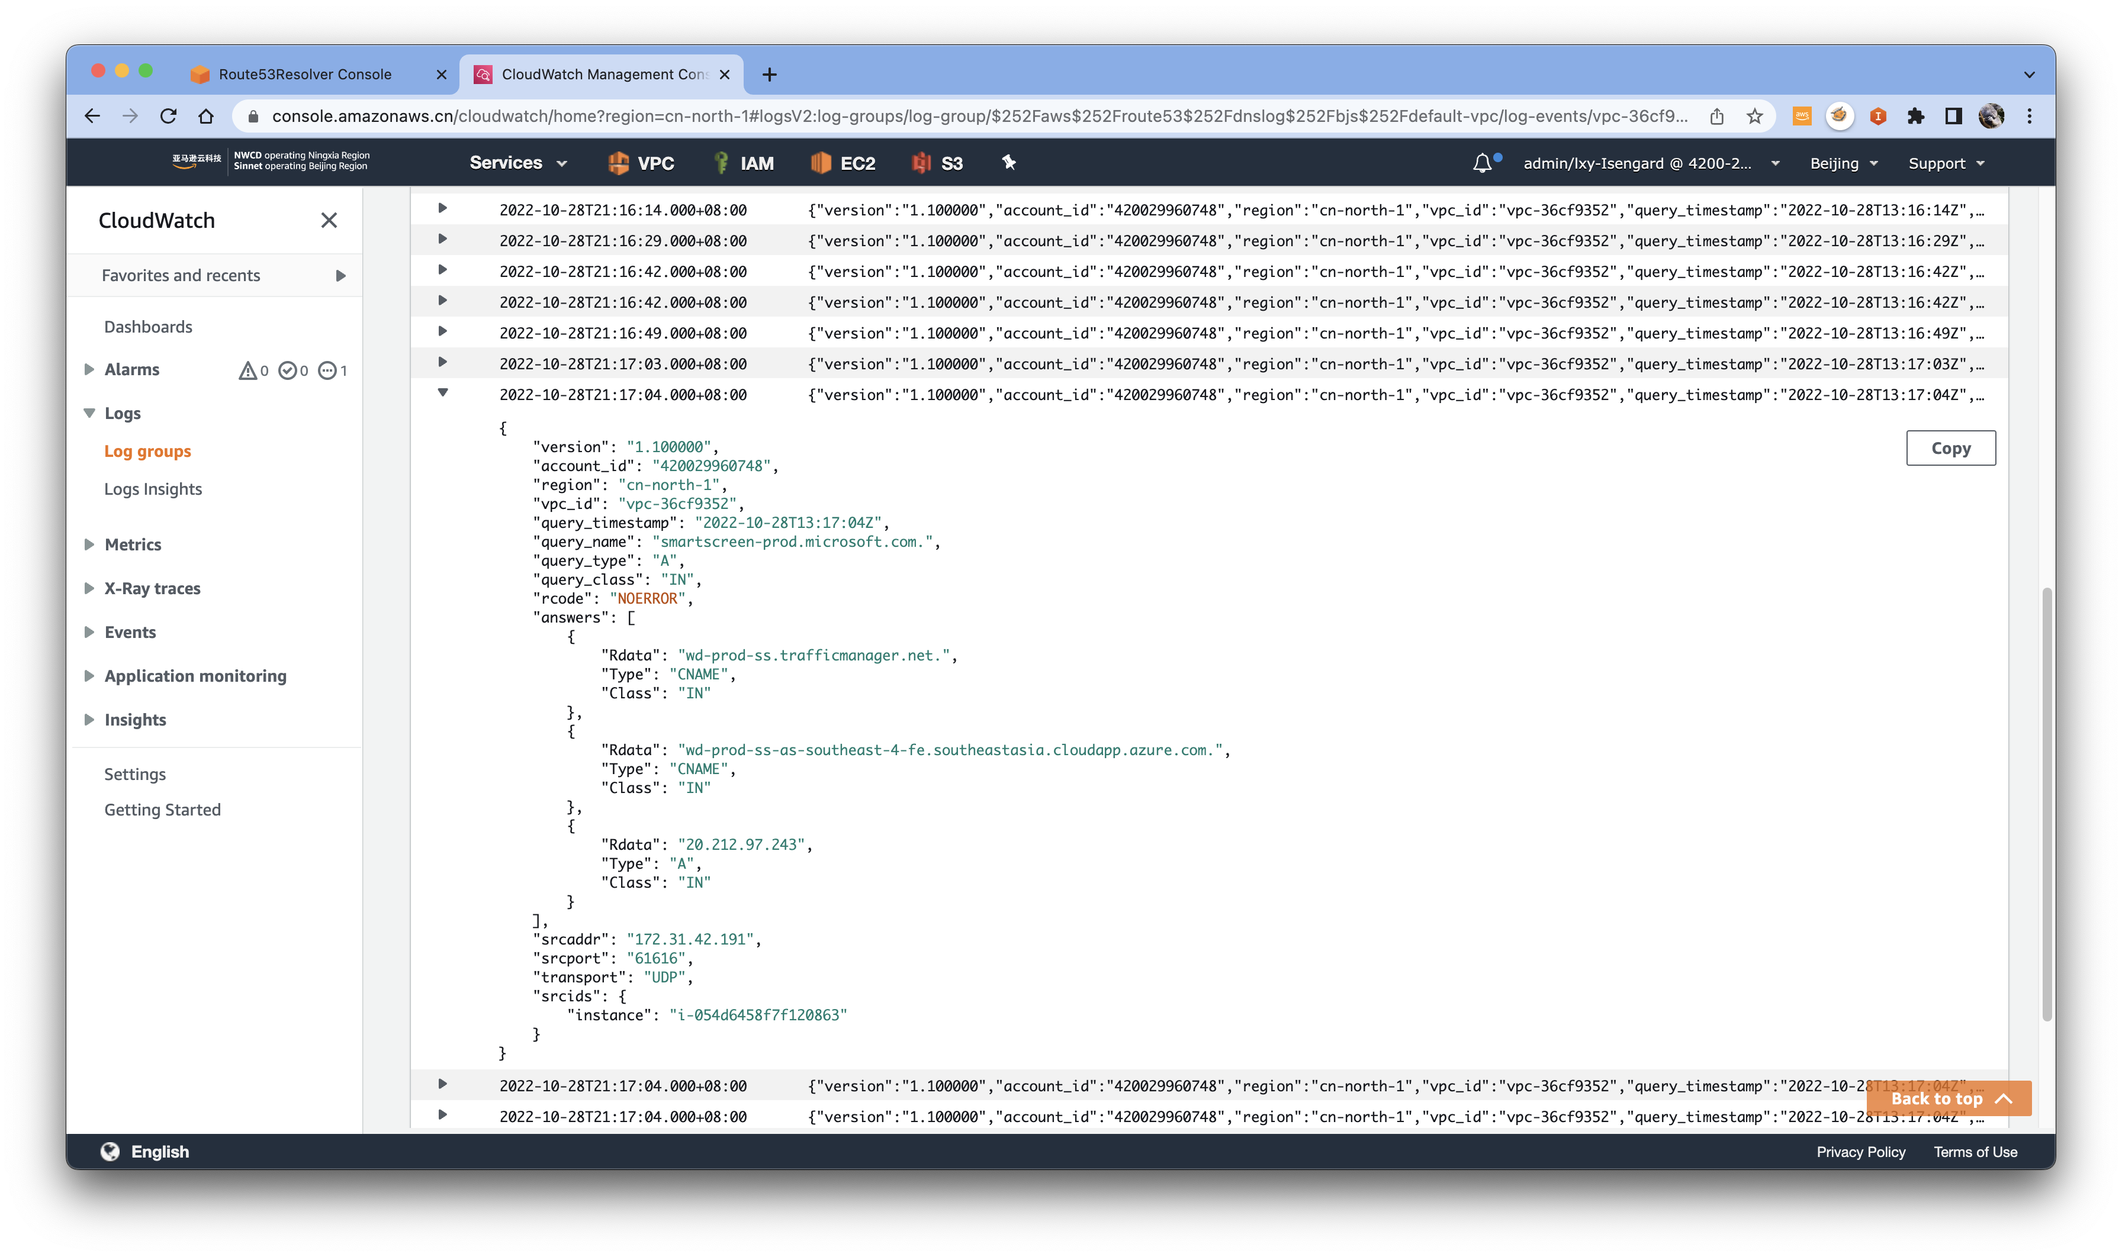Expand the Insights section
Screen dimensions: 2122x1257
(89, 720)
